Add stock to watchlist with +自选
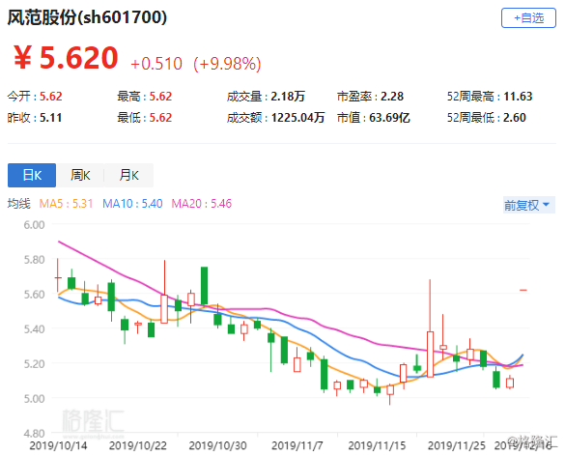This screenshot has width=565, height=455. (x=528, y=17)
